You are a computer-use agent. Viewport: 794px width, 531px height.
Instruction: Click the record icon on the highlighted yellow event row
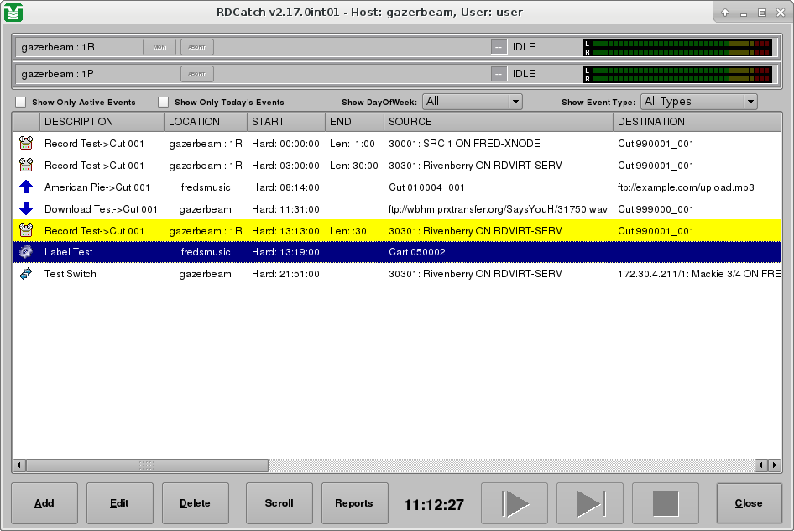[x=25, y=230]
